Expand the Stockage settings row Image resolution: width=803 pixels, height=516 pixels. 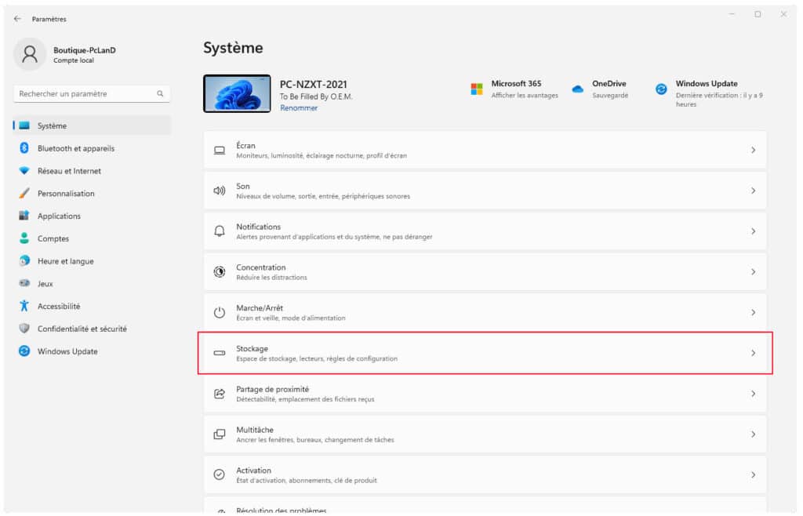(x=754, y=353)
